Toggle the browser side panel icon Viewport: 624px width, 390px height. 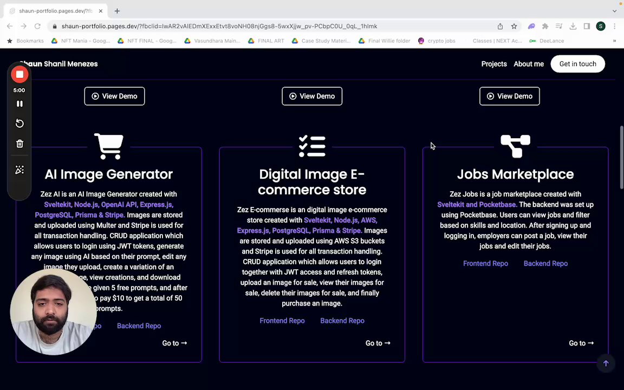click(587, 26)
